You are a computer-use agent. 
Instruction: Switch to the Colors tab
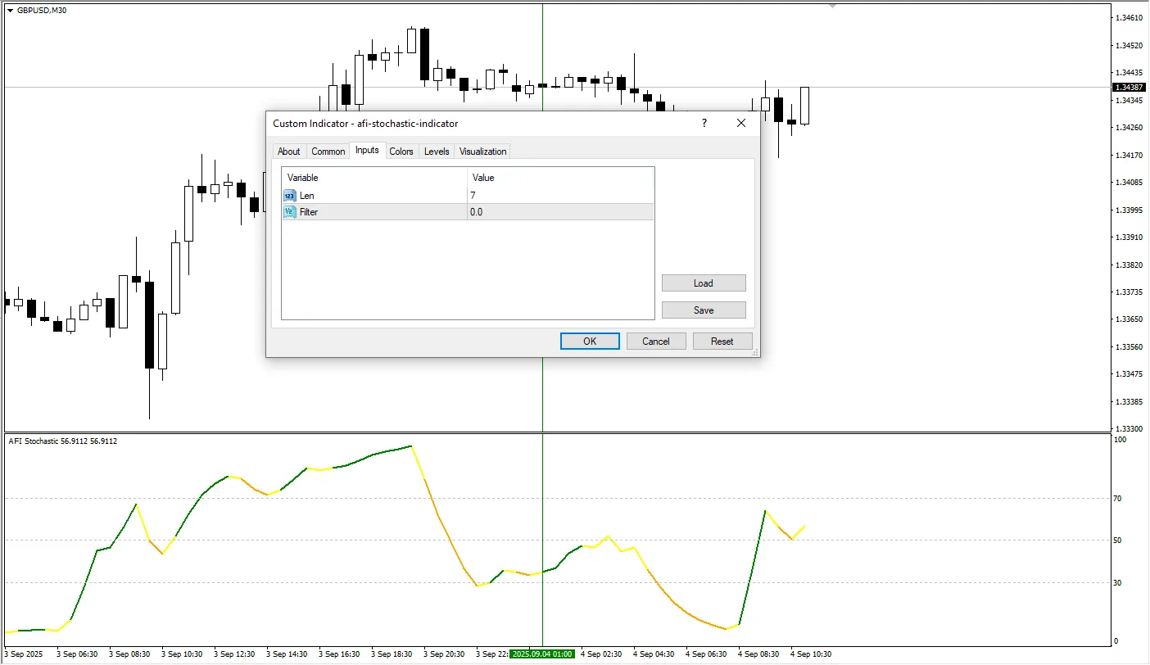tap(401, 151)
